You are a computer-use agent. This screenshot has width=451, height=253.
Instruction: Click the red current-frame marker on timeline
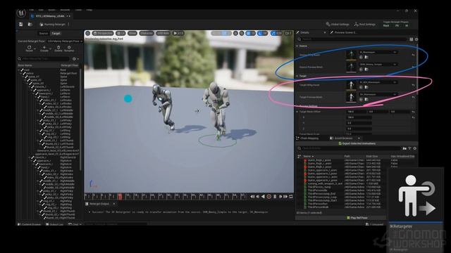(x=120, y=197)
